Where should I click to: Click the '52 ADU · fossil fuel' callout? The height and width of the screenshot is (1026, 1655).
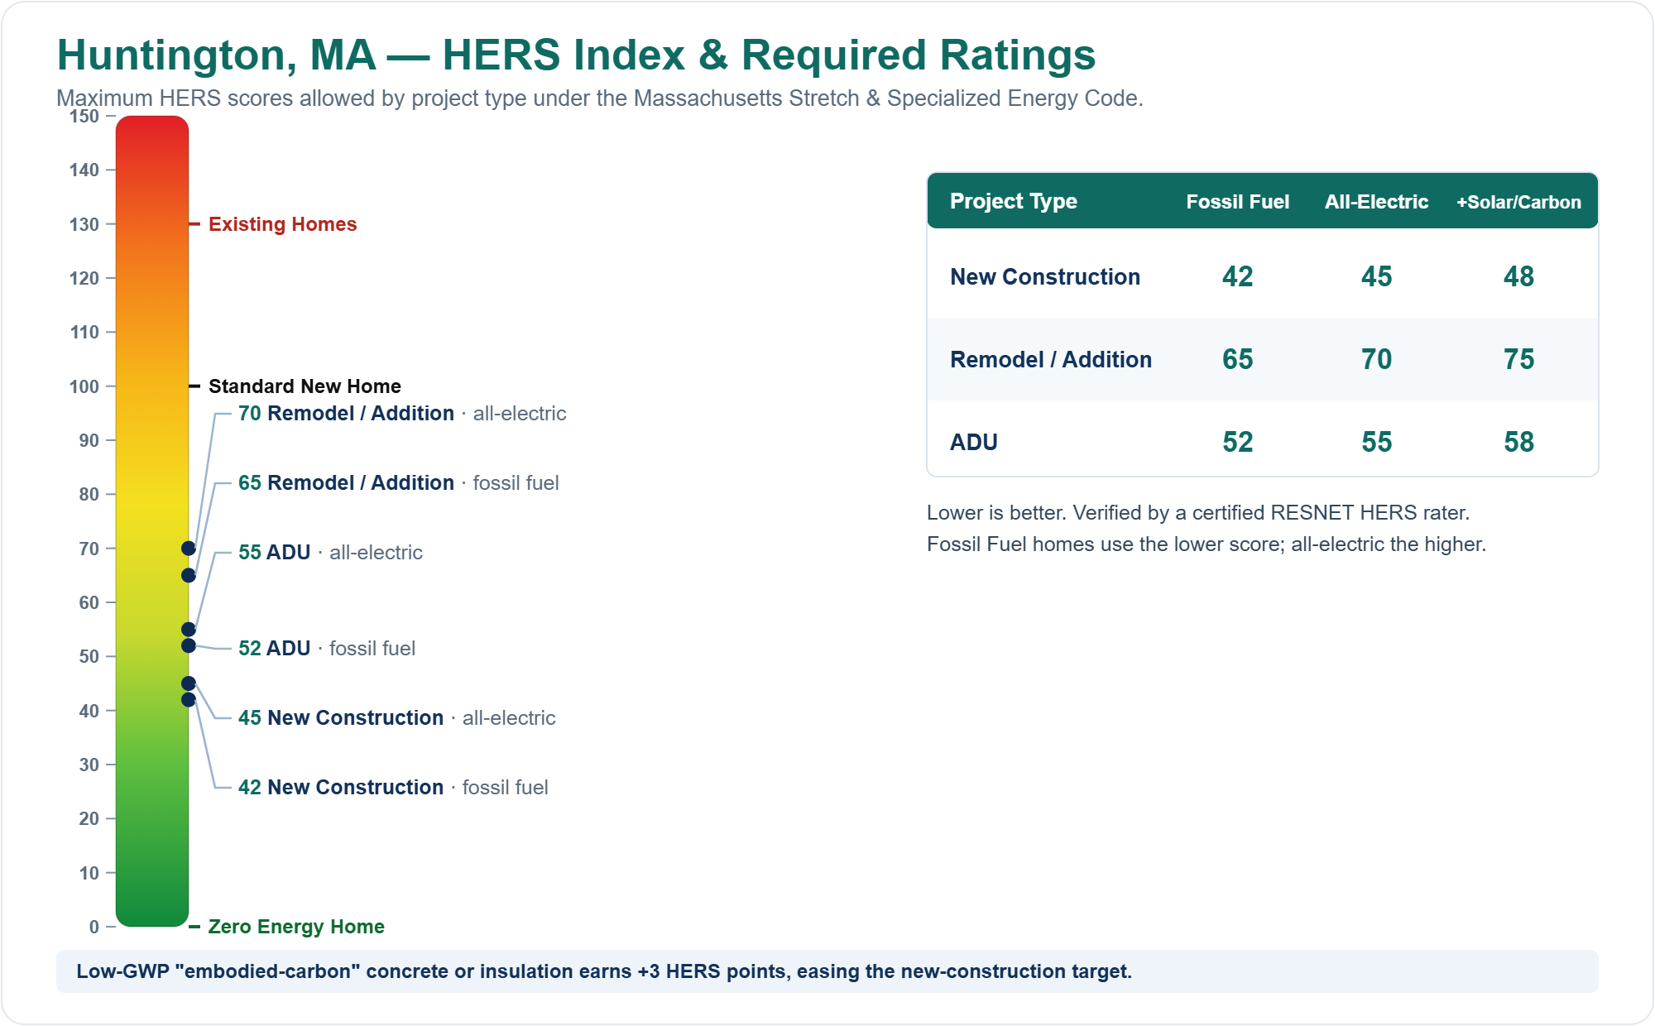[x=327, y=649]
